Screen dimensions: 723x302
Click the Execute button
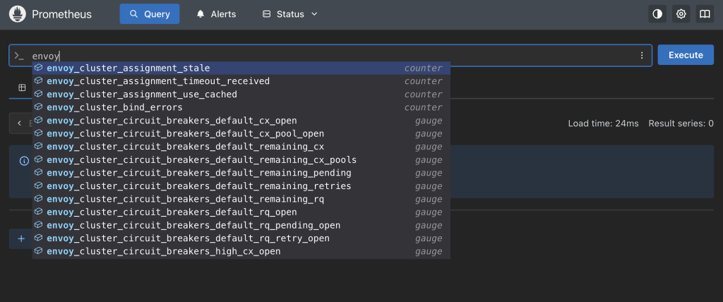tap(686, 55)
